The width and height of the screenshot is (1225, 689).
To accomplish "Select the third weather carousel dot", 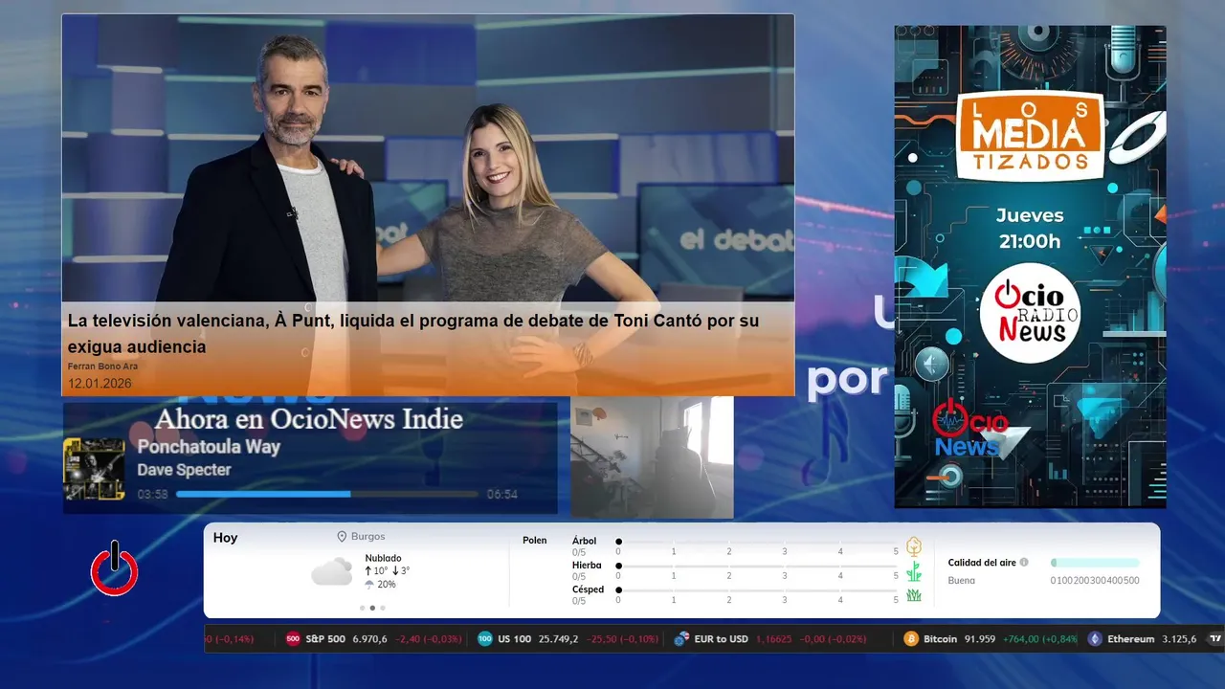I will tap(383, 608).
